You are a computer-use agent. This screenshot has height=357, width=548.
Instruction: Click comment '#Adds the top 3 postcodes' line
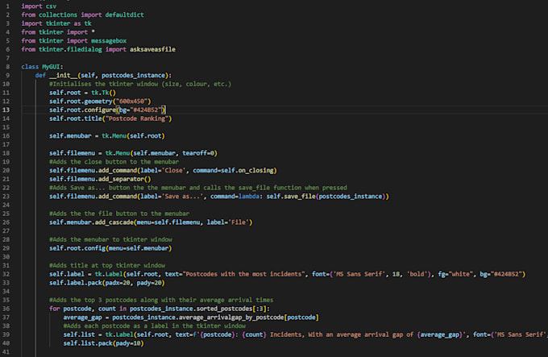coord(161,300)
